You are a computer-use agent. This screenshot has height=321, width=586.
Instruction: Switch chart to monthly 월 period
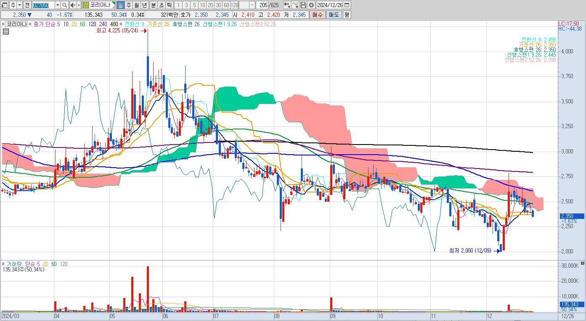[x=136, y=5]
